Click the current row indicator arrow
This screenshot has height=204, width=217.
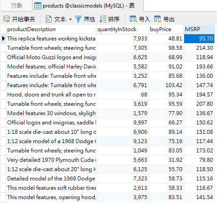click(4, 39)
